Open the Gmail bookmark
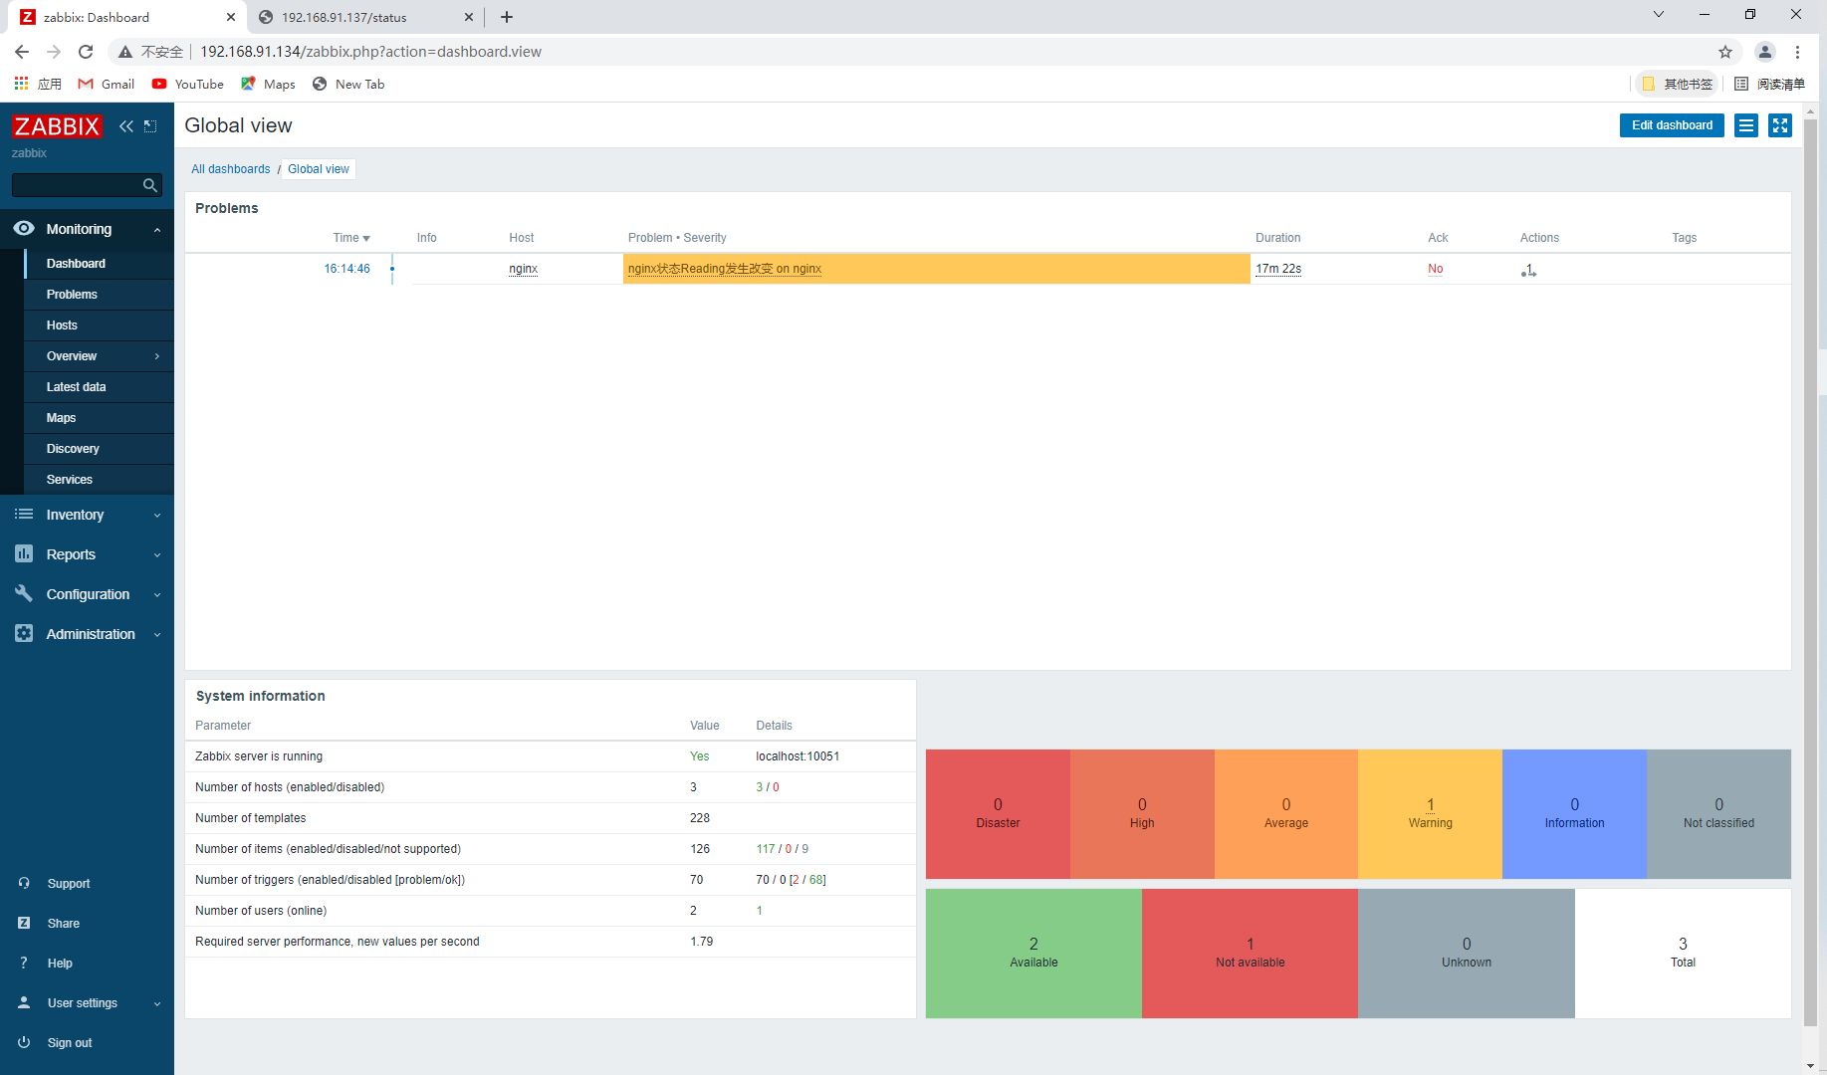 [107, 84]
